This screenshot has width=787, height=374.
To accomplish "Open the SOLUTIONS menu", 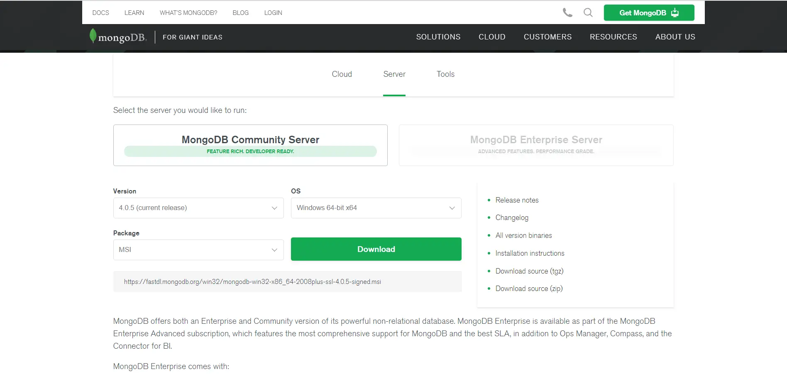I will pos(438,37).
